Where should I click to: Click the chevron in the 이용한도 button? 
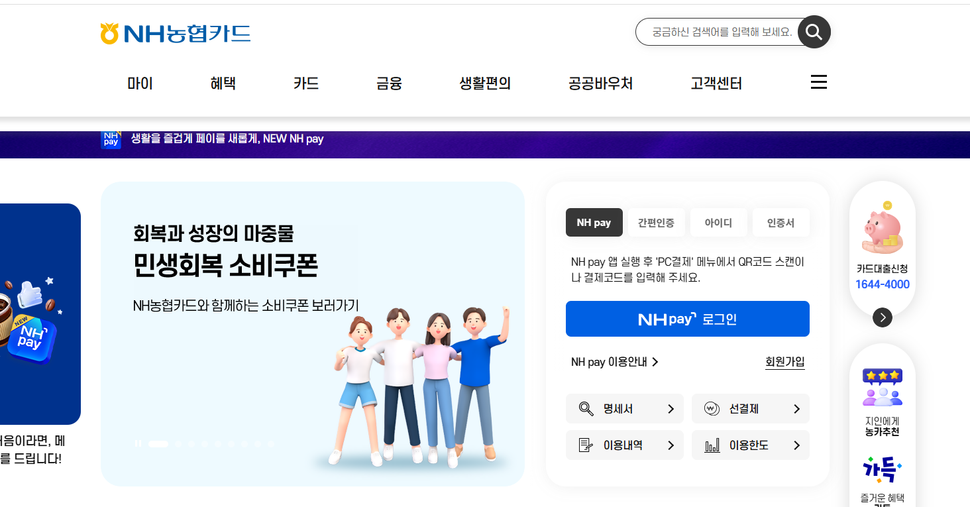pyautogui.click(x=796, y=445)
